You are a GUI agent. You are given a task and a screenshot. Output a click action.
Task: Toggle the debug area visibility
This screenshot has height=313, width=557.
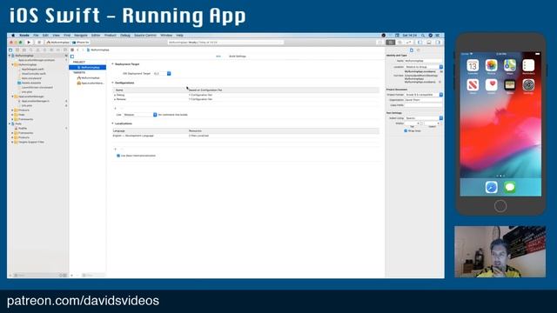point(429,43)
